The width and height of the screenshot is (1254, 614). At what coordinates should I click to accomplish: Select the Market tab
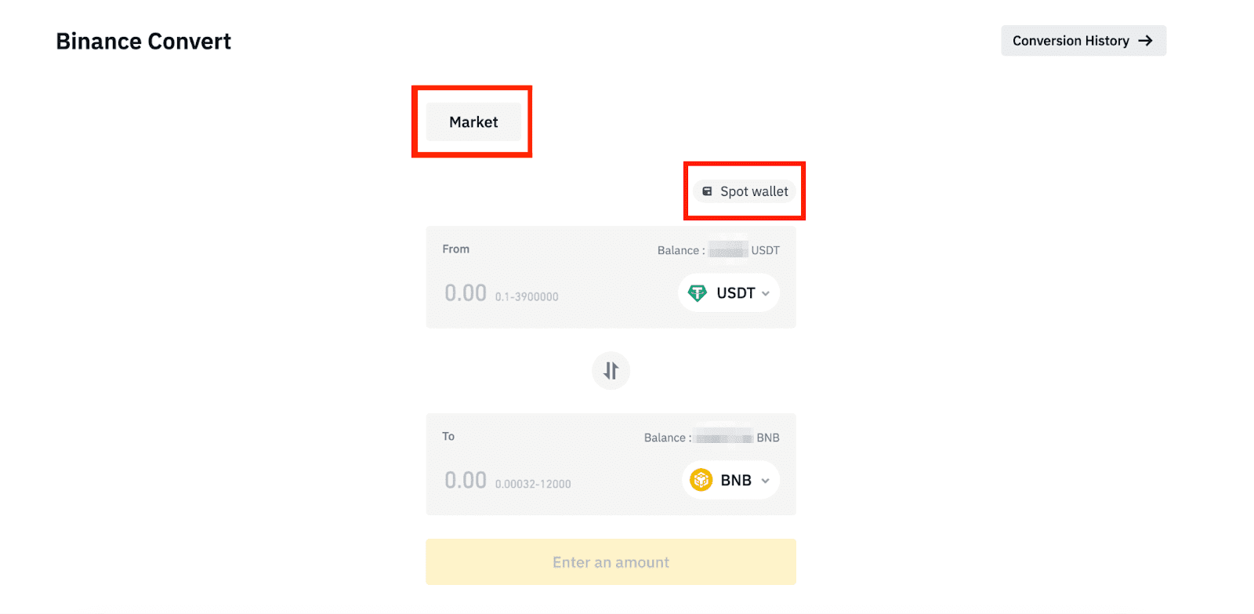[x=473, y=122]
